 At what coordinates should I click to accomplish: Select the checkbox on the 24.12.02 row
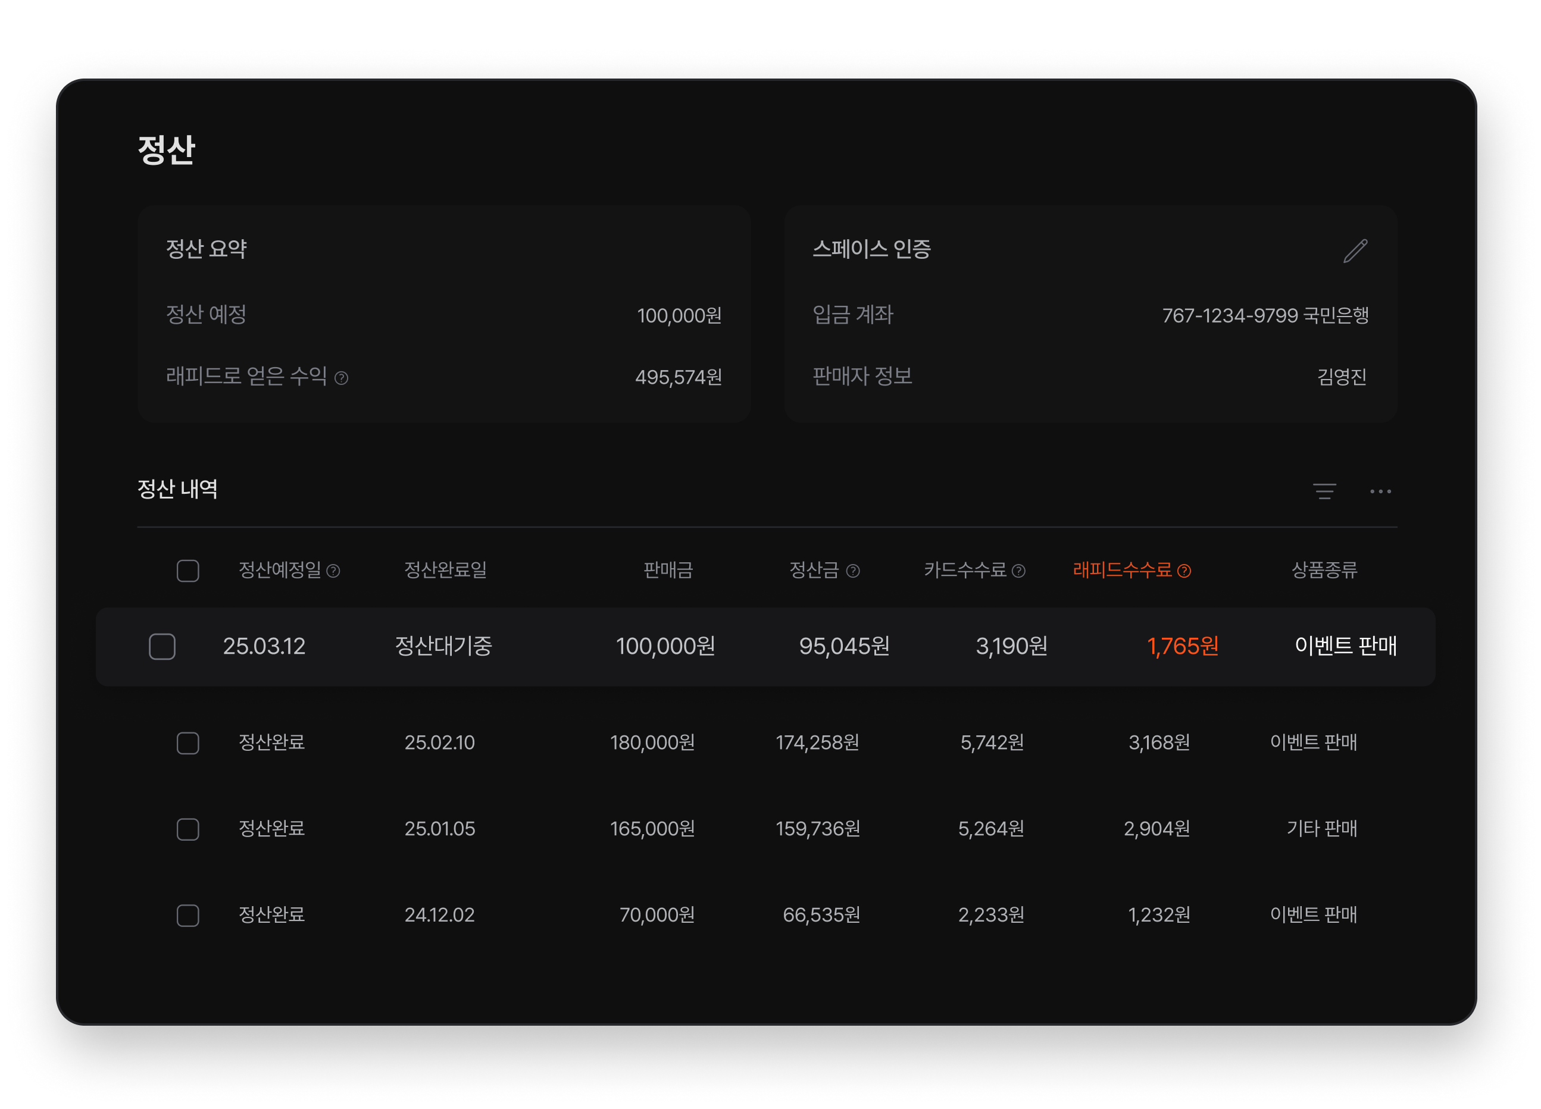click(187, 916)
